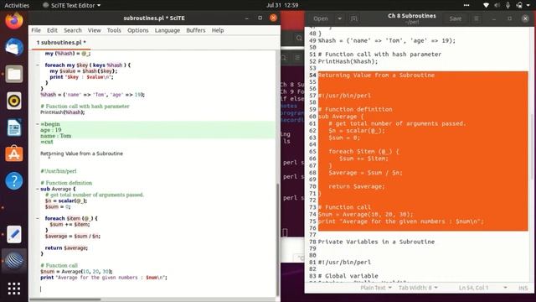This screenshot has height=302, width=536.
Task: Open the Help menu in SciTE
Action: [218, 30]
